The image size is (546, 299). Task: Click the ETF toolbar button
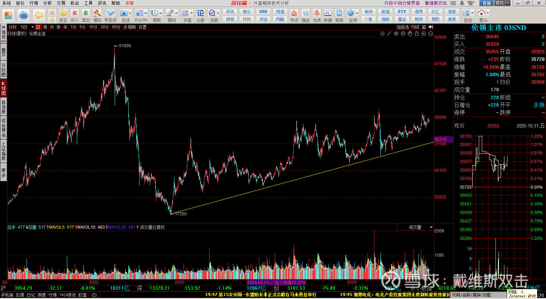[402, 12]
